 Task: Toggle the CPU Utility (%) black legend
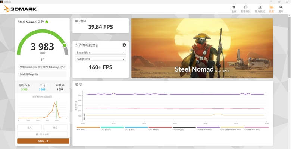(184, 129)
